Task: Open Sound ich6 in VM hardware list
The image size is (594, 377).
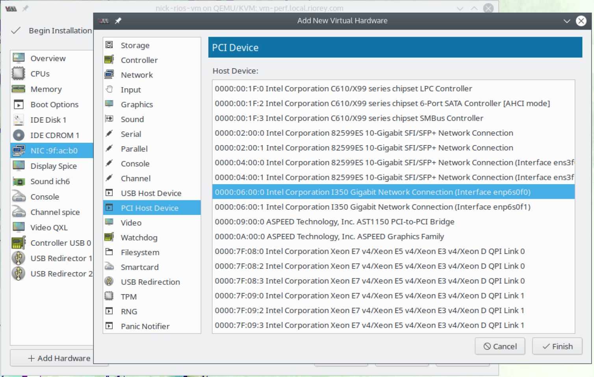Action: [52, 181]
